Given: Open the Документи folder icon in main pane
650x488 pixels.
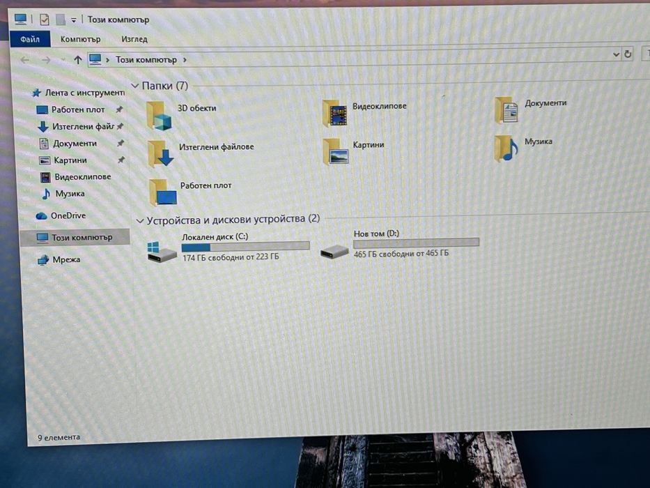Looking at the screenshot, I should 506,110.
